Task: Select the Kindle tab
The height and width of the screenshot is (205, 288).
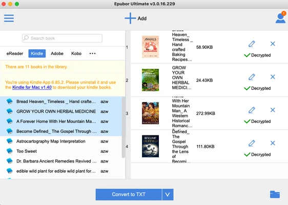Action: coord(37,53)
